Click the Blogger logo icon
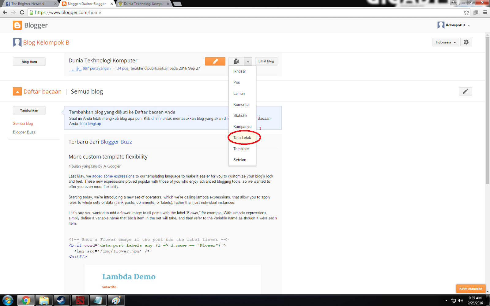 pyautogui.click(x=17, y=25)
